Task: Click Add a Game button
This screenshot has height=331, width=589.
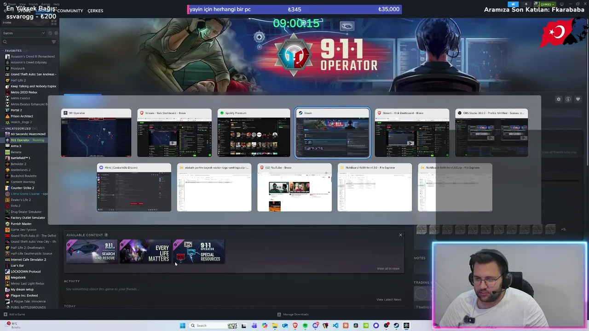Action: point(14,314)
